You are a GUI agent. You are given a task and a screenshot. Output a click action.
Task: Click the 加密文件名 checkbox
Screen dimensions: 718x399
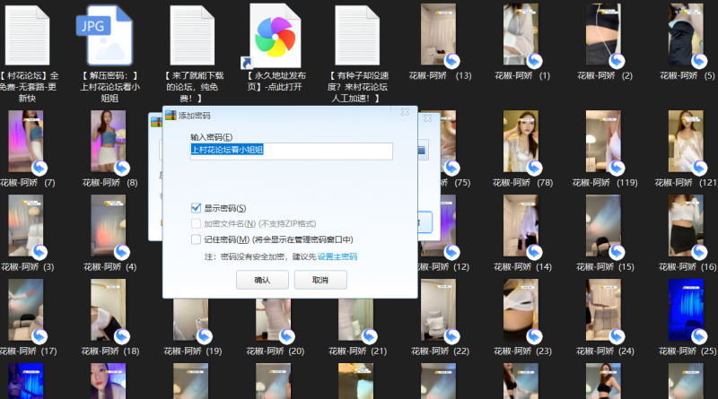(x=197, y=223)
